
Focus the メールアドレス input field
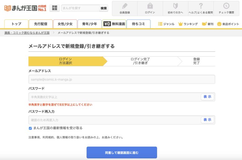pyautogui.click(x=122, y=79)
